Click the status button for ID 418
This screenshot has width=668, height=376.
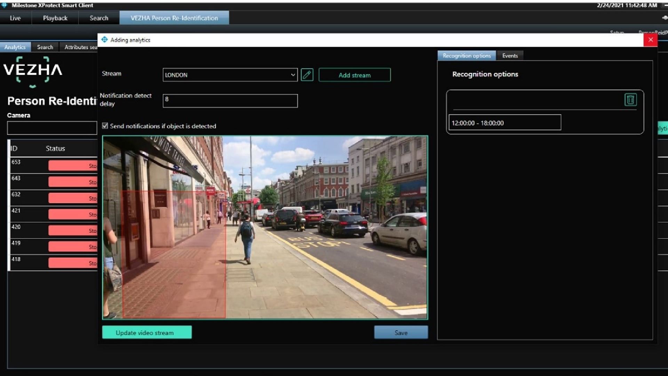[73, 263]
